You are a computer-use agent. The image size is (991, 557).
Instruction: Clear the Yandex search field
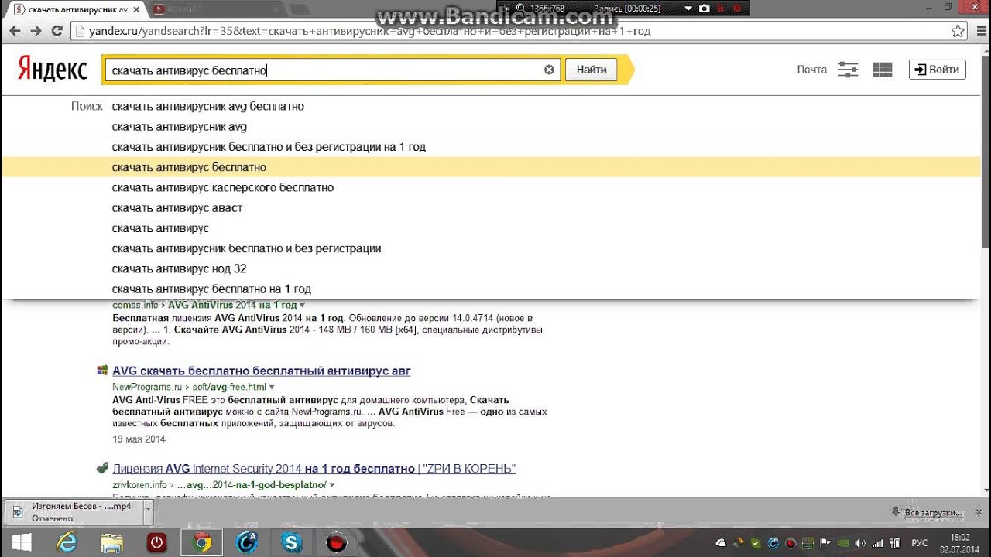coord(549,70)
